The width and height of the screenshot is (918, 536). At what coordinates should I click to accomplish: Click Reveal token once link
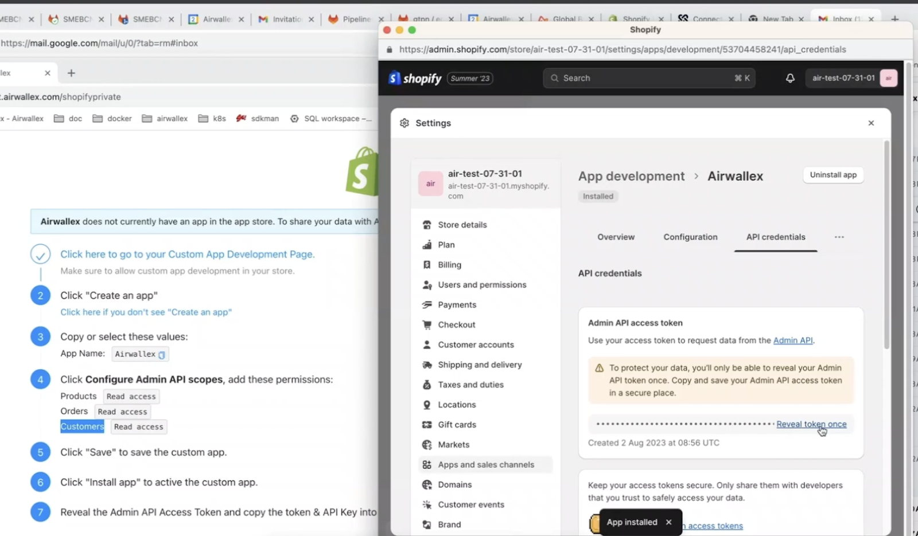tap(811, 424)
